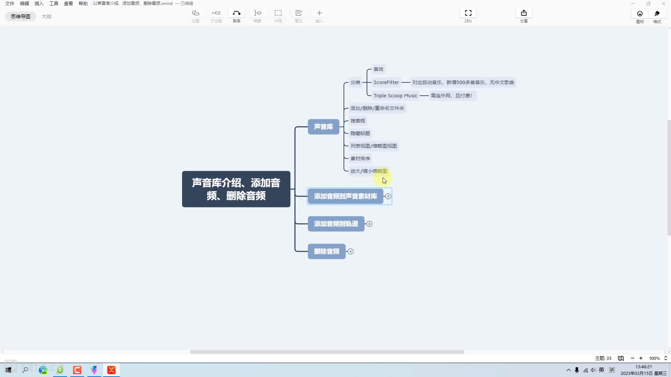Switch to the 大纲 outline tab

tap(46, 16)
